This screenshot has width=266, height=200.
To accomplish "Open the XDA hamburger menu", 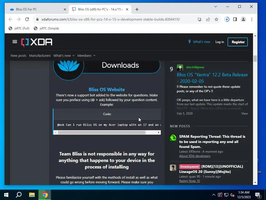I will (x=15, y=42).
